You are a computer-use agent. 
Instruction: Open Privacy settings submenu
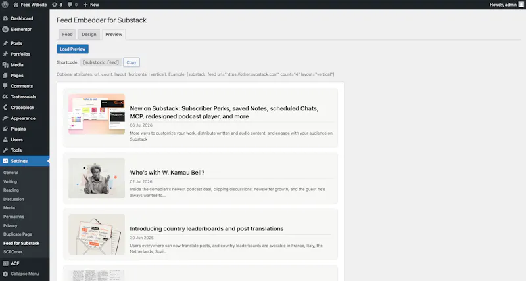click(10, 226)
